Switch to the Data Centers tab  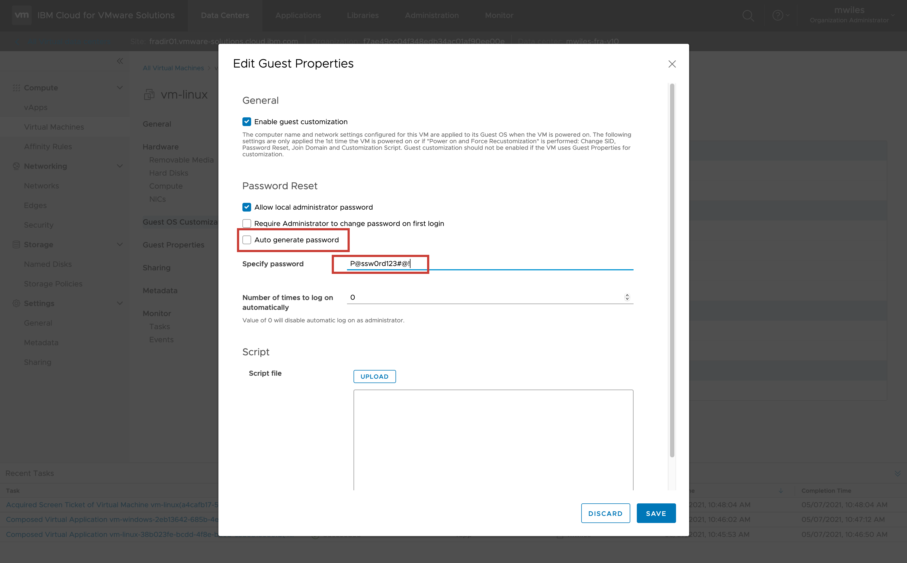tap(225, 16)
